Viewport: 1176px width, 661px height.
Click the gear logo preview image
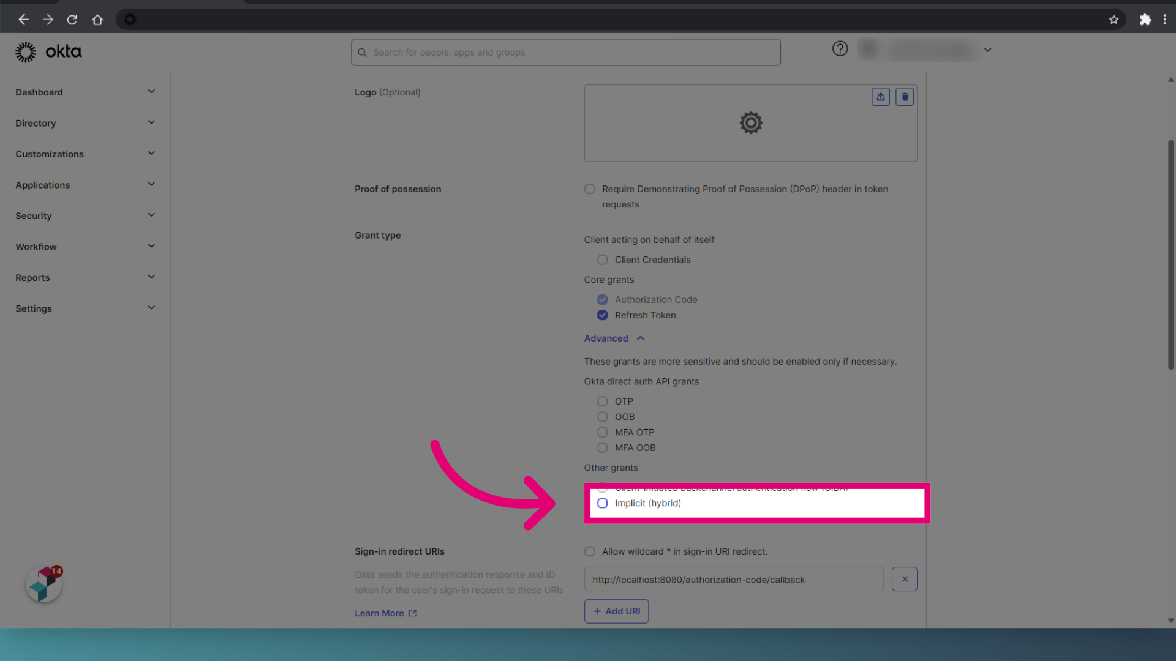[x=750, y=123]
